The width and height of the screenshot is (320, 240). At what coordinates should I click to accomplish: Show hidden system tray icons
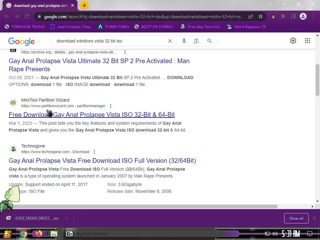coord(260,234)
